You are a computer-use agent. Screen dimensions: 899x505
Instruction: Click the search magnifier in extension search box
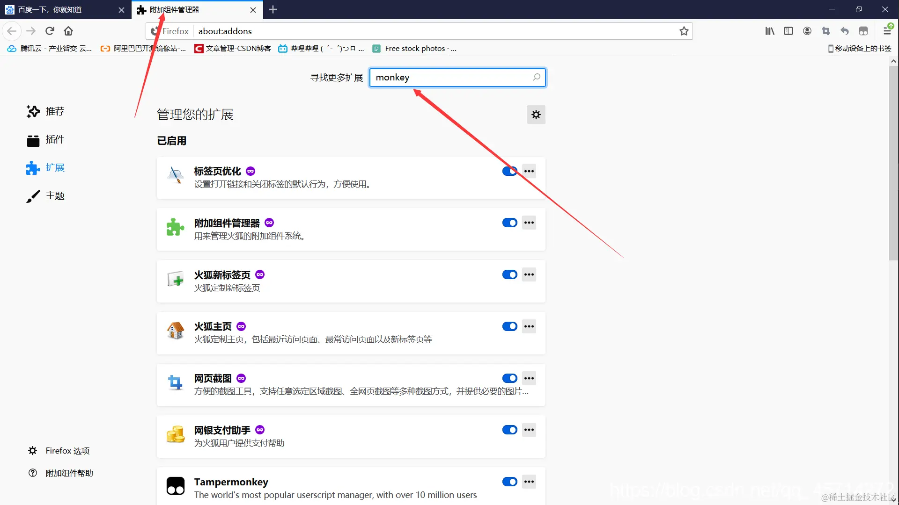pyautogui.click(x=537, y=77)
